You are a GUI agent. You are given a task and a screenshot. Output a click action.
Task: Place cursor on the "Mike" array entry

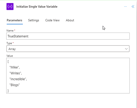(15, 67)
